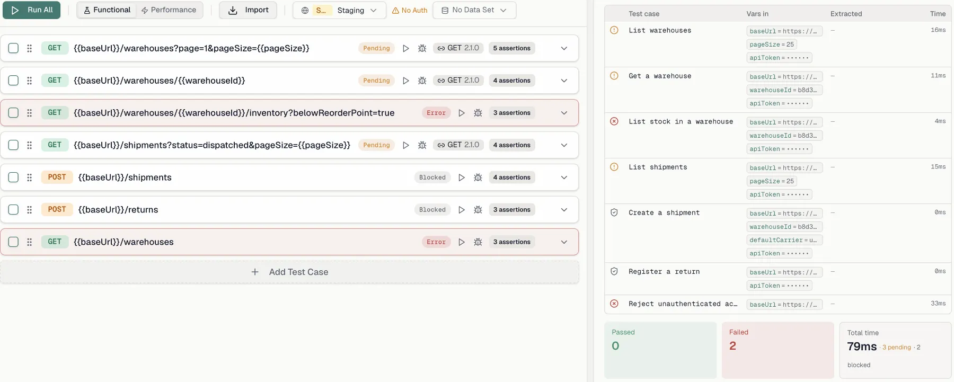This screenshot has width=954, height=382.
Task: Tick the POST {{baseUrl}}/returns checkbox
Action: [14, 210]
